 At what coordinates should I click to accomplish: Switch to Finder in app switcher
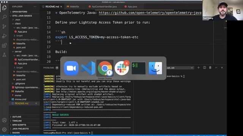[x=155, y=68]
